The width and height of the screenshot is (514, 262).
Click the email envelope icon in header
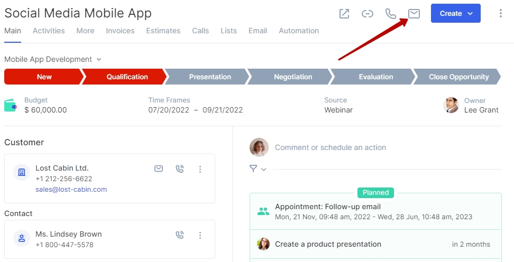(x=414, y=13)
